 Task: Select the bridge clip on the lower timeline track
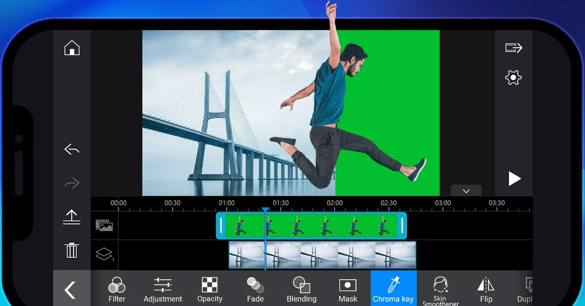322,255
